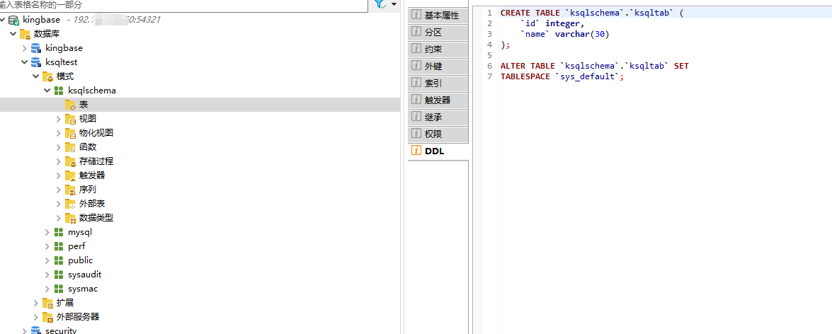832x334 pixels.
Task: Click the filter funnel icon
Action: point(380,4)
